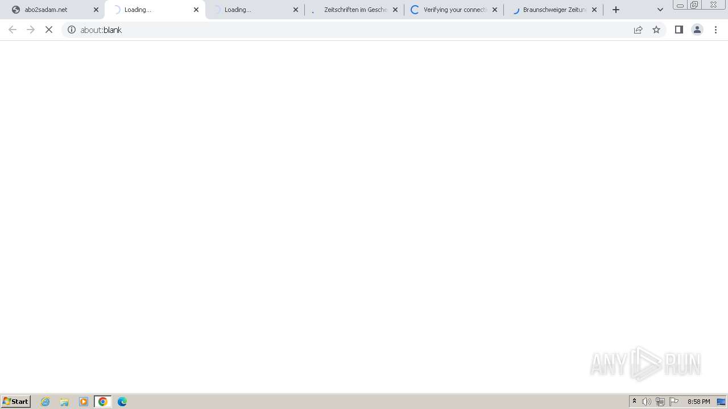Close the inactive second Loading tab

(296, 10)
